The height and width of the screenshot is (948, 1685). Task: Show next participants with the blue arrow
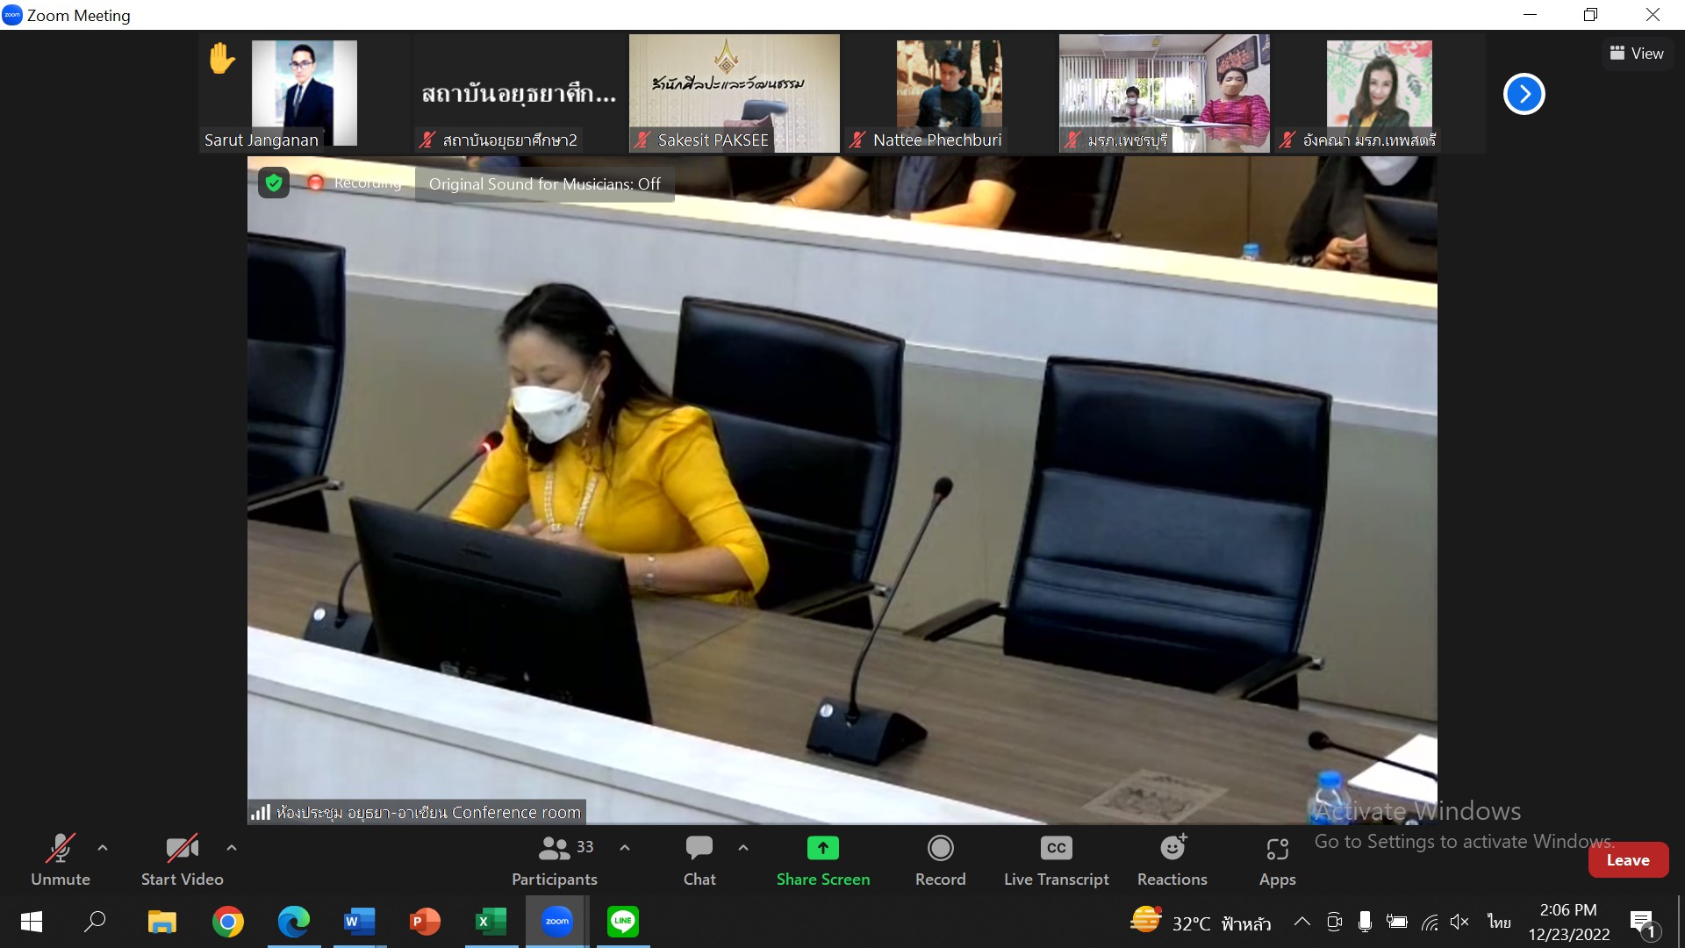click(1524, 94)
